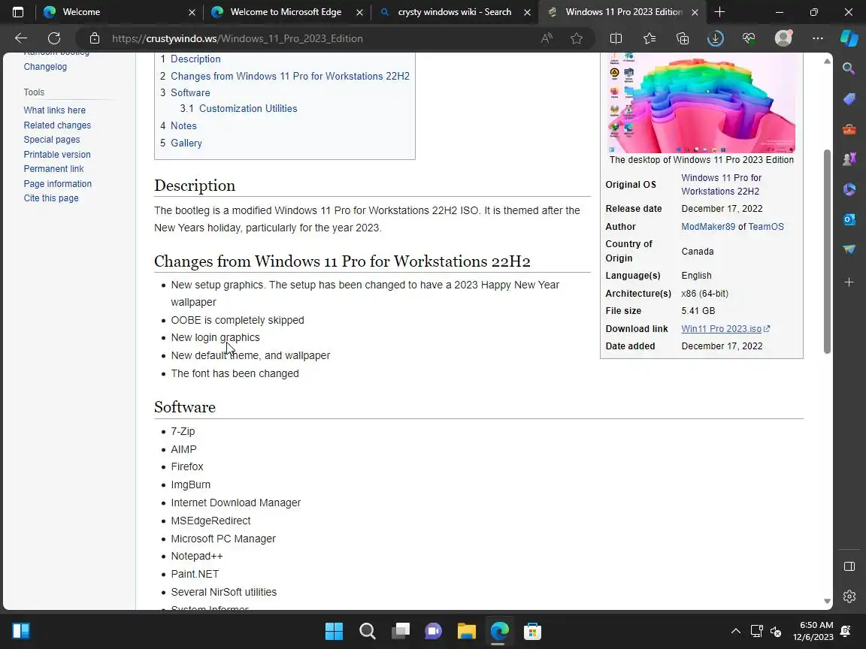Close the crysty windows wiki Search tab
866x649 pixels.
[527, 12]
